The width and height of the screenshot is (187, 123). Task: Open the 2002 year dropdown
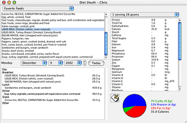click(73, 63)
